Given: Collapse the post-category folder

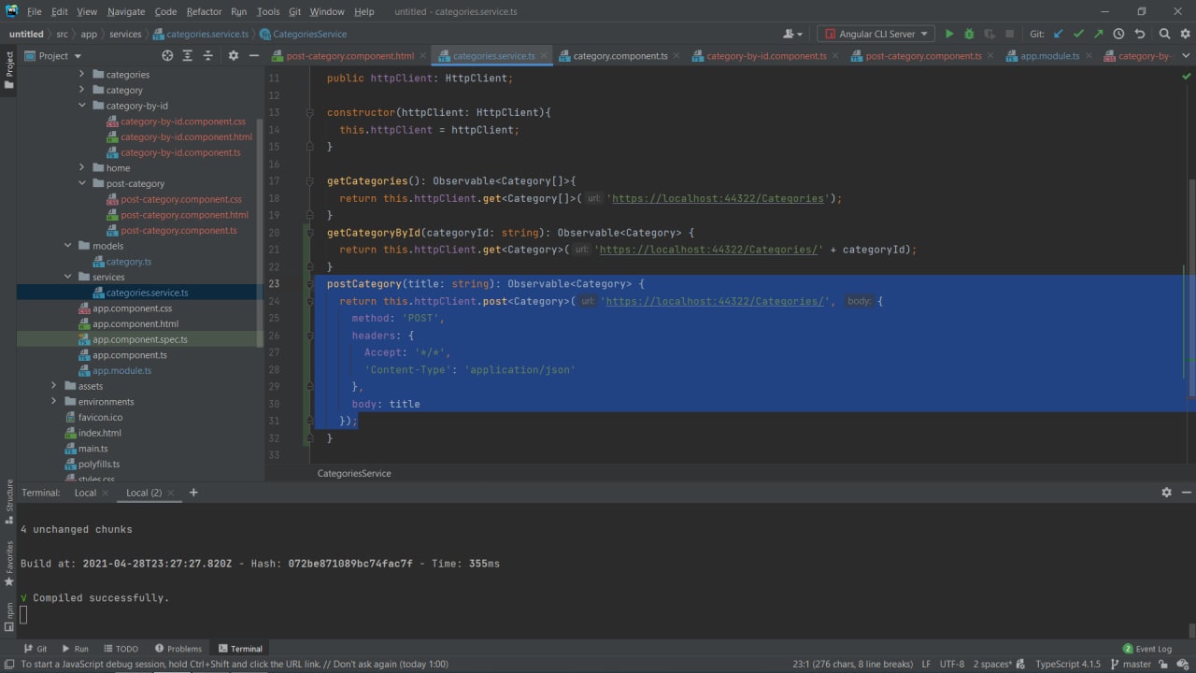Looking at the screenshot, I should 82,183.
